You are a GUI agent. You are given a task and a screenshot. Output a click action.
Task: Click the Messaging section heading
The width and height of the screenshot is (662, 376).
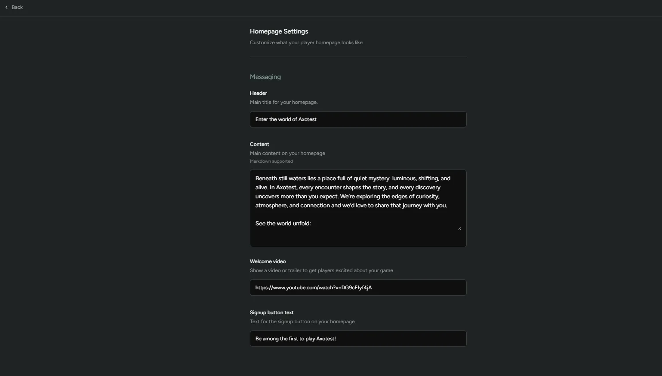(x=265, y=76)
